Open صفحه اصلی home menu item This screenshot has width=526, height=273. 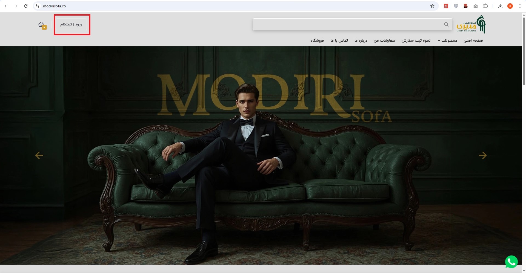click(473, 40)
